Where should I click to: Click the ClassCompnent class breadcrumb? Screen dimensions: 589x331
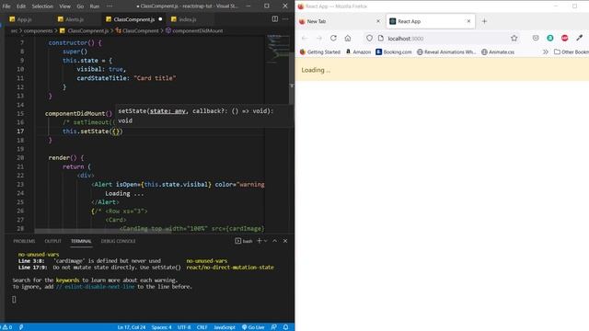(x=137, y=30)
